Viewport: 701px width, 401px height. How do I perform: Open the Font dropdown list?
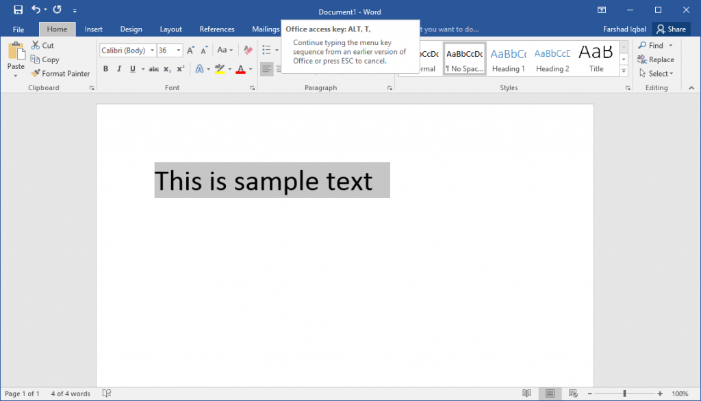click(153, 50)
